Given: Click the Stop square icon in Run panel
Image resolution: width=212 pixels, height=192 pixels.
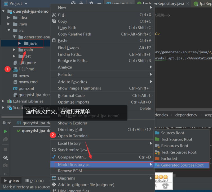Looking at the screenshot, I should 5,149.
